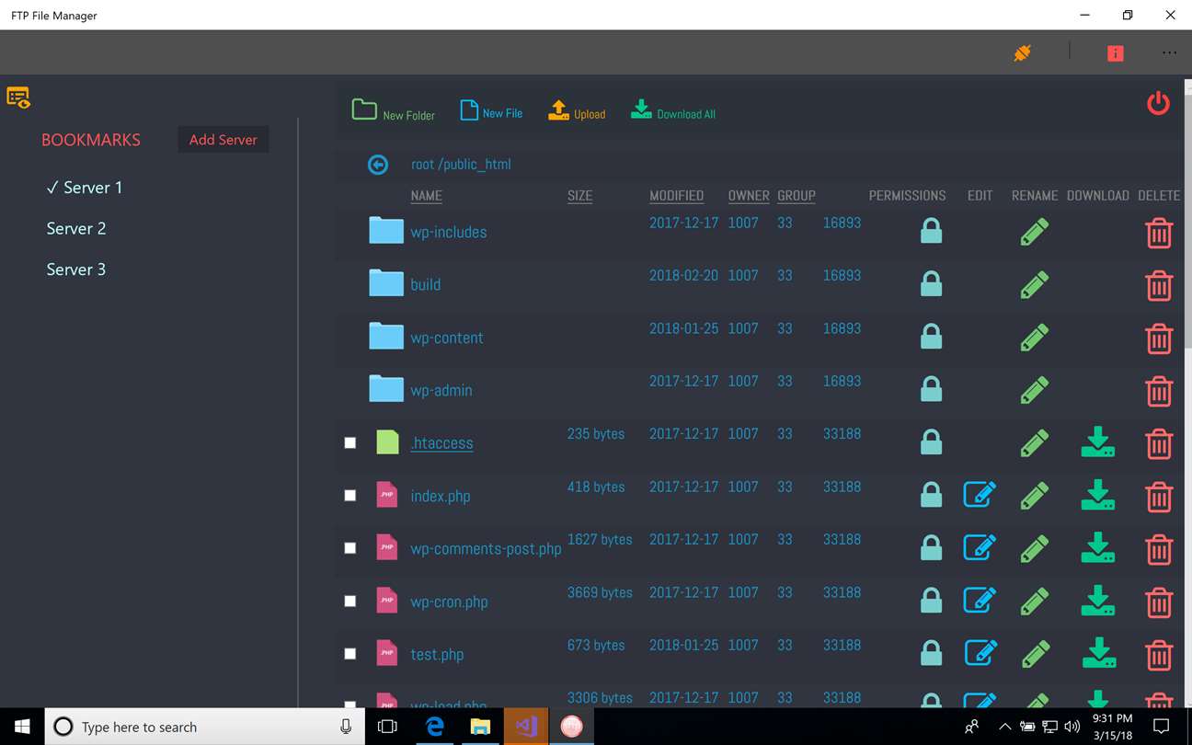Viewport: 1192px width, 745px height.
Task: Open the wp-includes folder
Action: 449,232
